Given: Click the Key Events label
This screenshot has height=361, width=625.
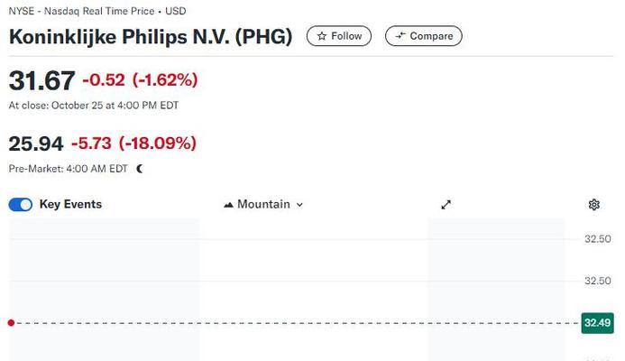Looking at the screenshot, I should click(x=70, y=204).
